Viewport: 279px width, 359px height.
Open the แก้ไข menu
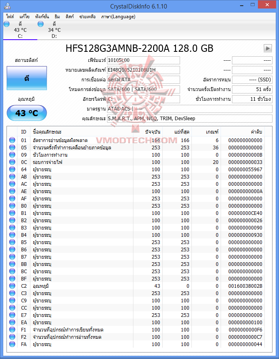(x=24, y=17)
